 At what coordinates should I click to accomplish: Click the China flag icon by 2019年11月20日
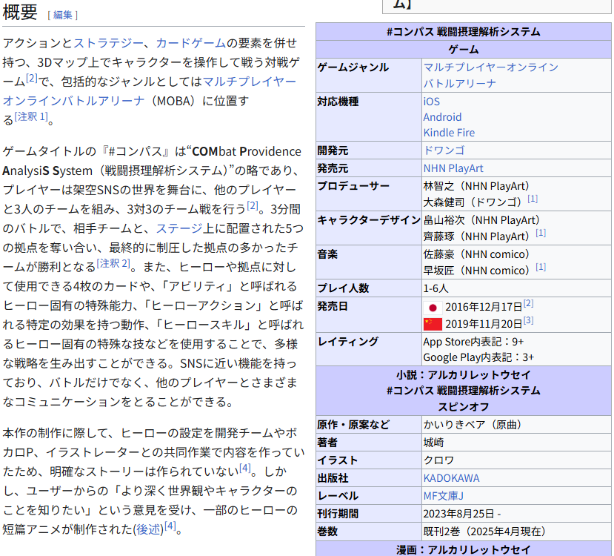[x=433, y=324]
